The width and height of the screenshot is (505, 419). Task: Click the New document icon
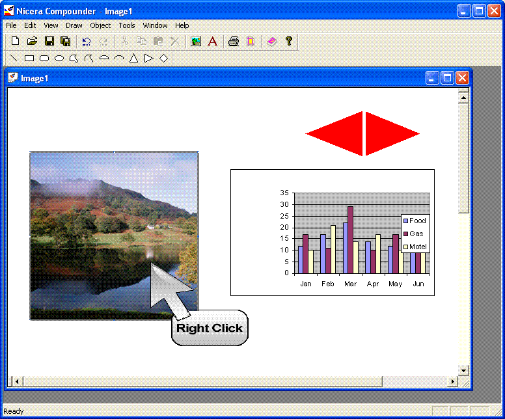pyautogui.click(x=16, y=42)
